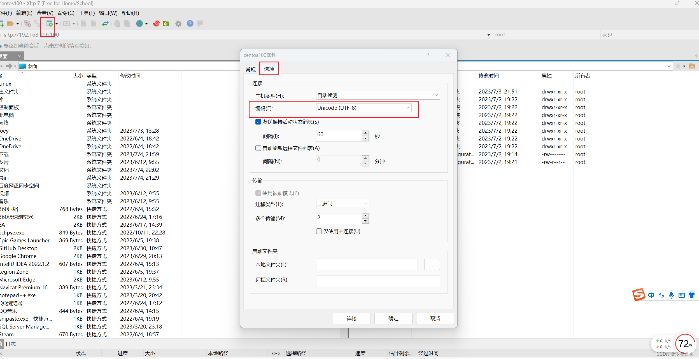Open the 帮助(H) menu
The height and width of the screenshot is (359, 699).
pyautogui.click(x=131, y=13)
